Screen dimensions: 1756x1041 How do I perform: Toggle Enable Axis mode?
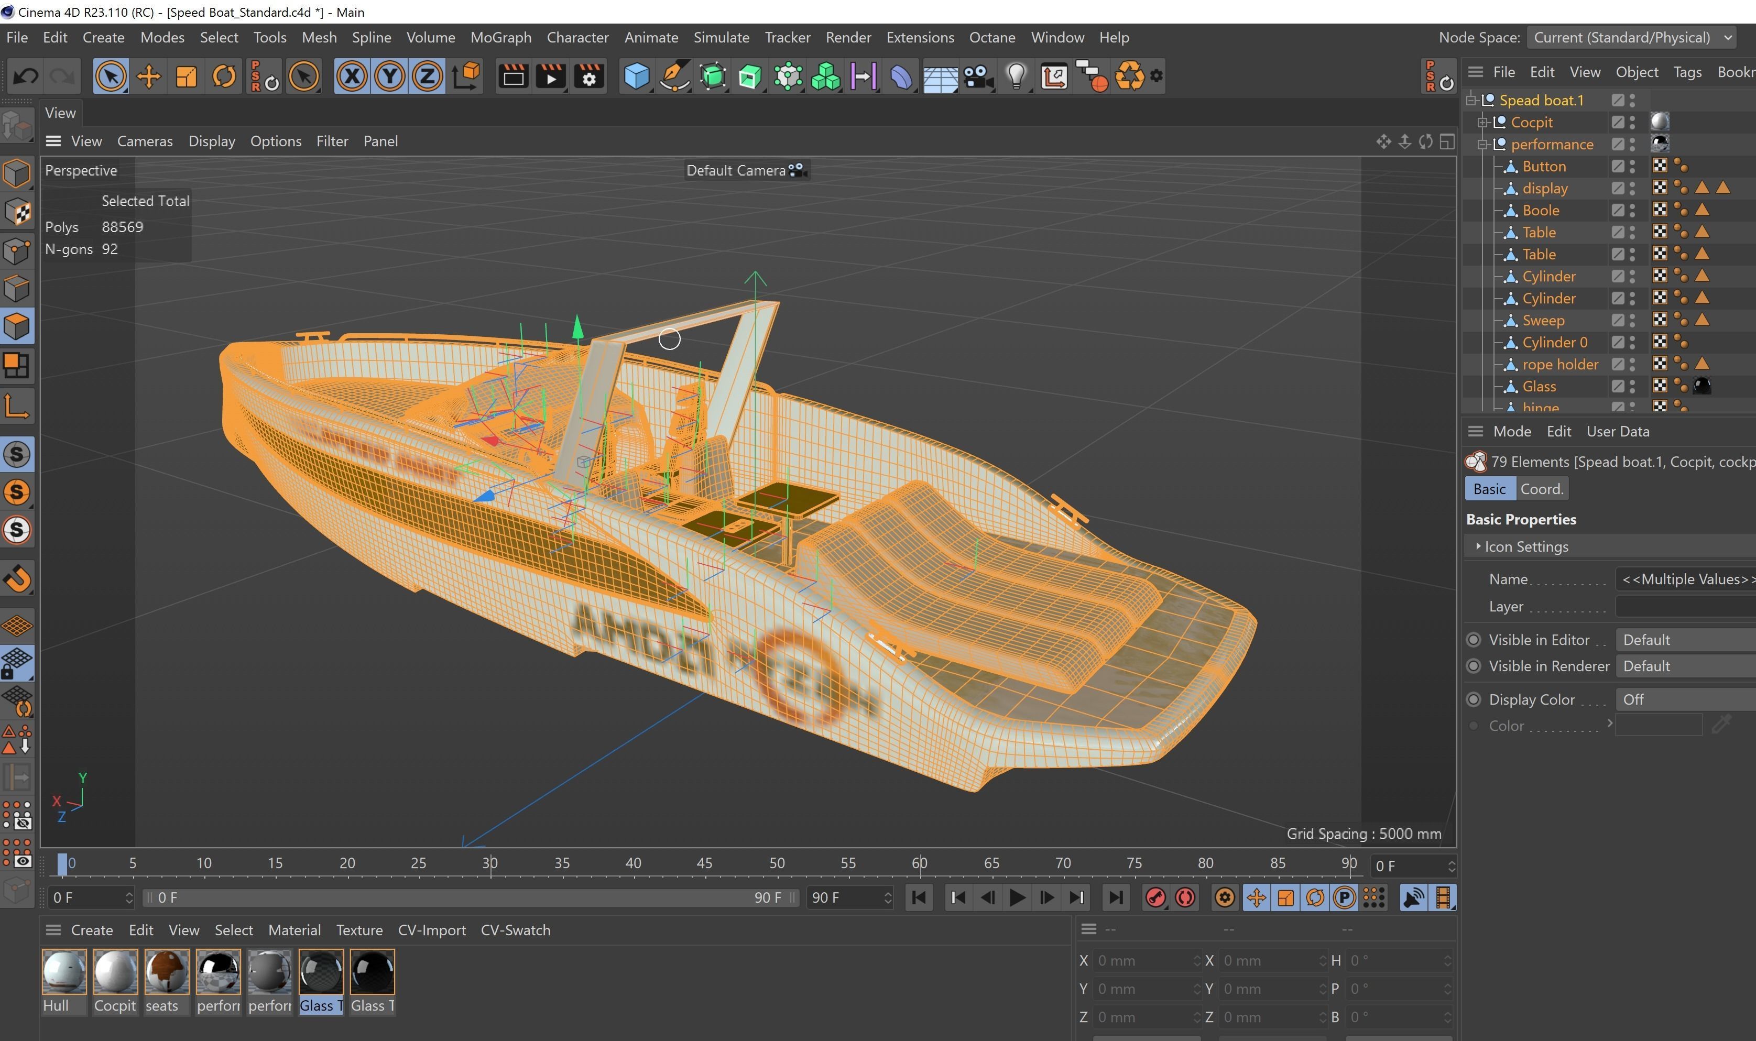click(x=17, y=406)
